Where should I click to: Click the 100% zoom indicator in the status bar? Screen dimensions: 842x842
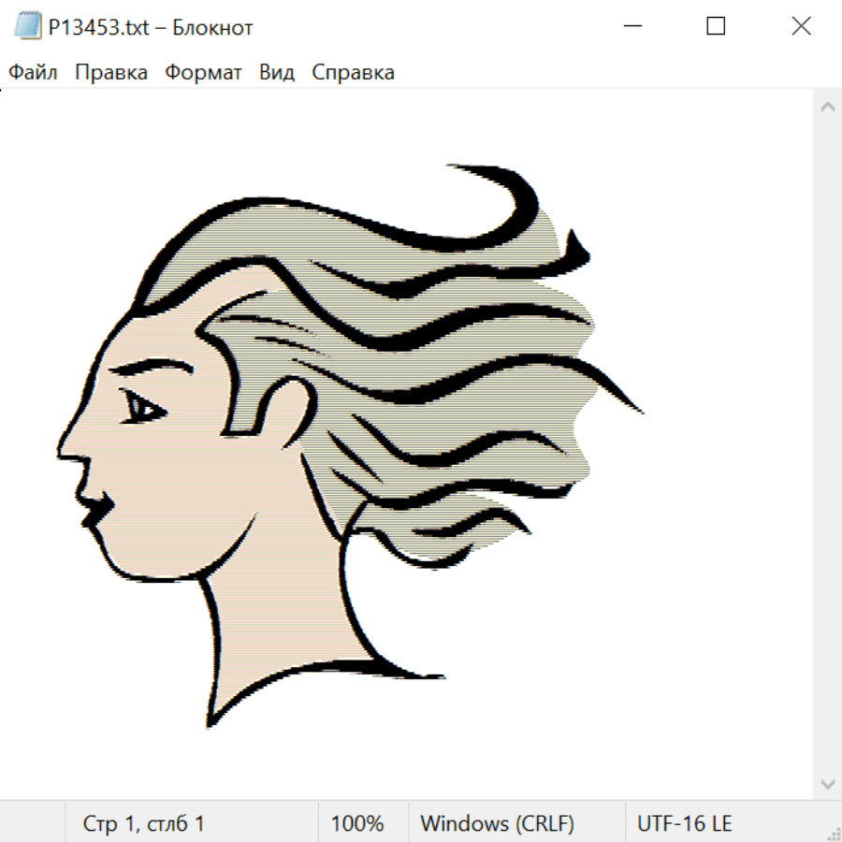tap(357, 823)
